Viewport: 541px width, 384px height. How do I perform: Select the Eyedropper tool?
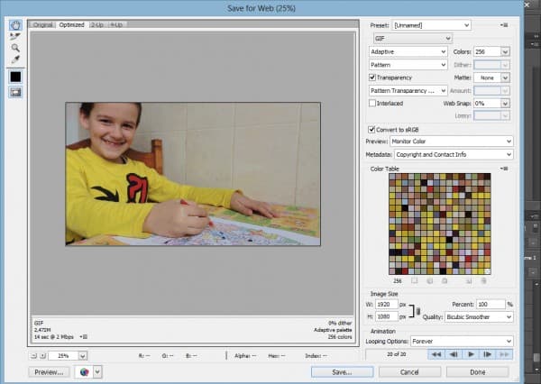[x=15, y=59]
